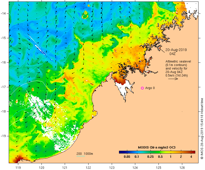
Task: Click the longitude axis label '120'
Action: [x=41, y=168]
